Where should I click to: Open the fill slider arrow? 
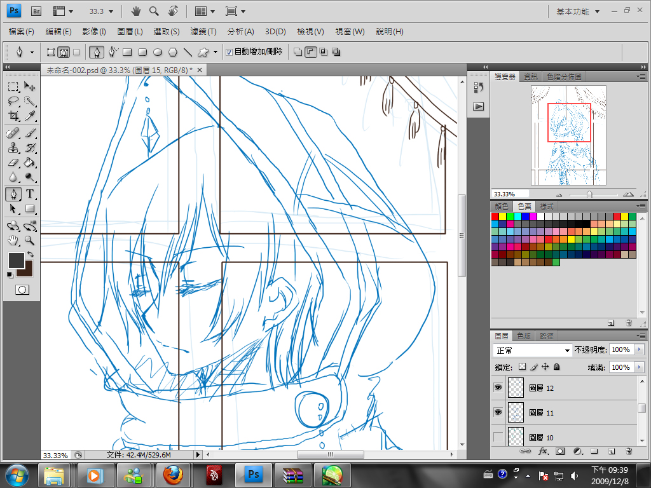click(x=640, y=367)
